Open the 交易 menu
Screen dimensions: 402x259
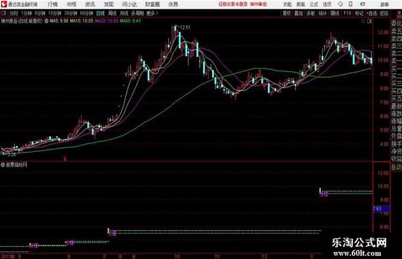(x=173, y=4)
